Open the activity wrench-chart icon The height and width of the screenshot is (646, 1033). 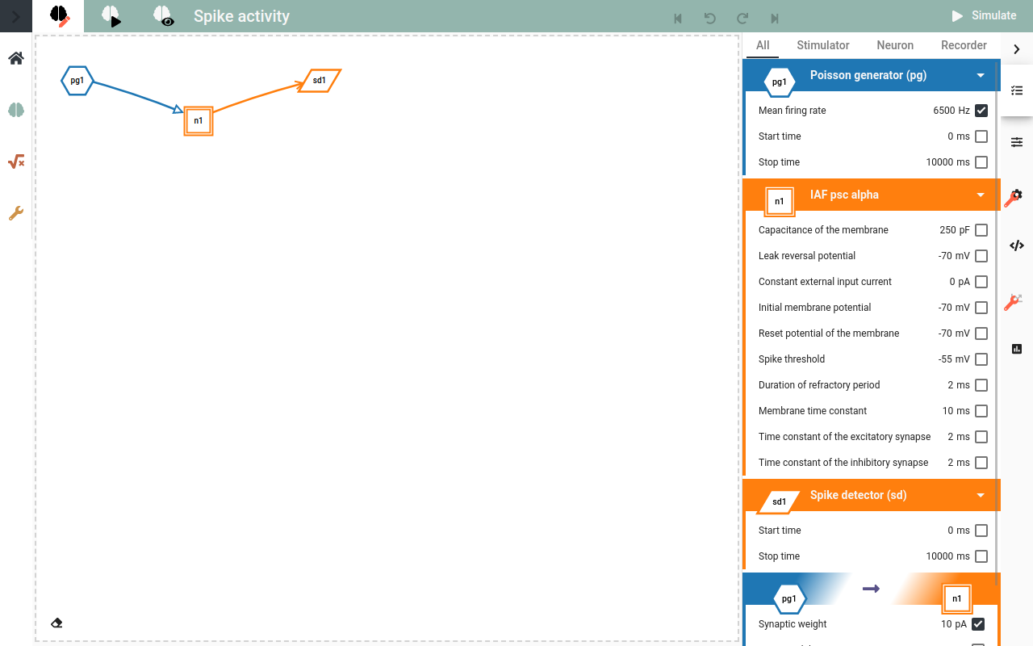tap(1014, 302)
